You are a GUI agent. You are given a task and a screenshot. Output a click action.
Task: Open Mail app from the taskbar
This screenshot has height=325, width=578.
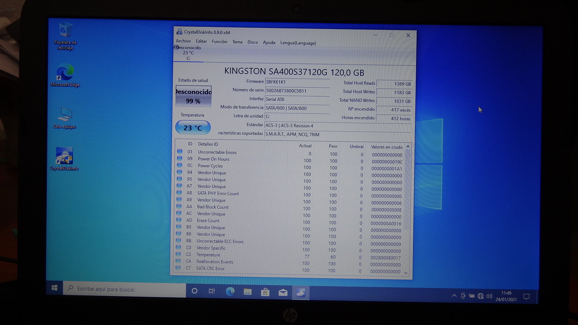click(x=283, y=292)
